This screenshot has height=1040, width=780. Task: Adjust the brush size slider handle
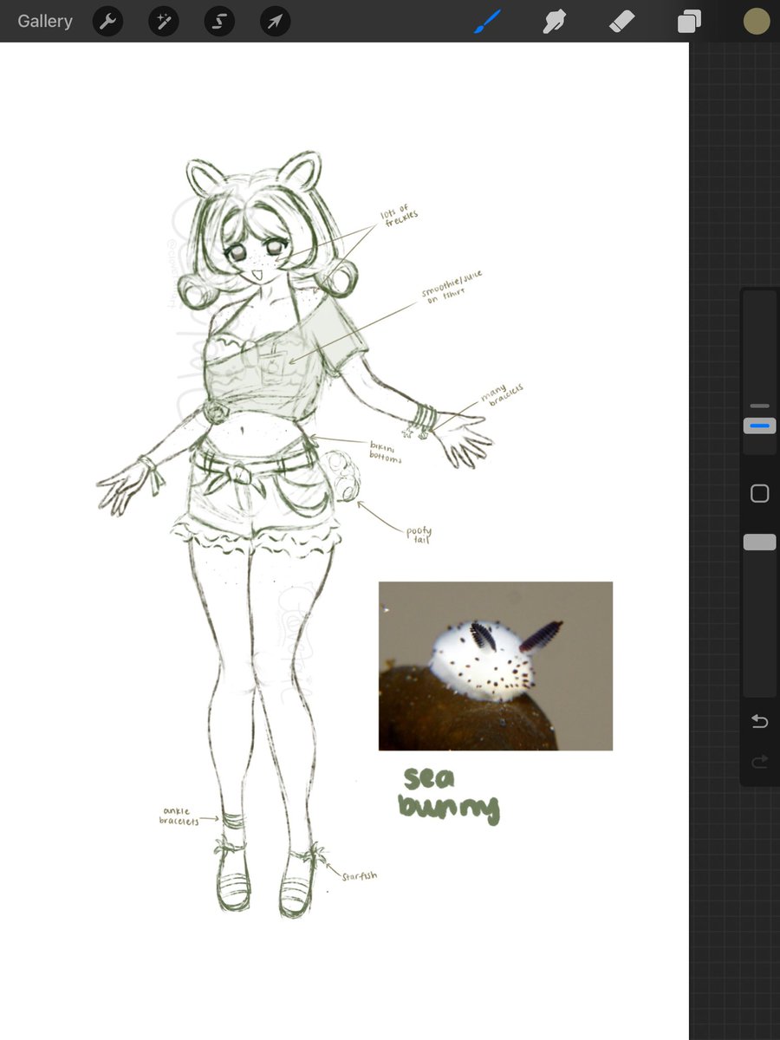point(760,426)
